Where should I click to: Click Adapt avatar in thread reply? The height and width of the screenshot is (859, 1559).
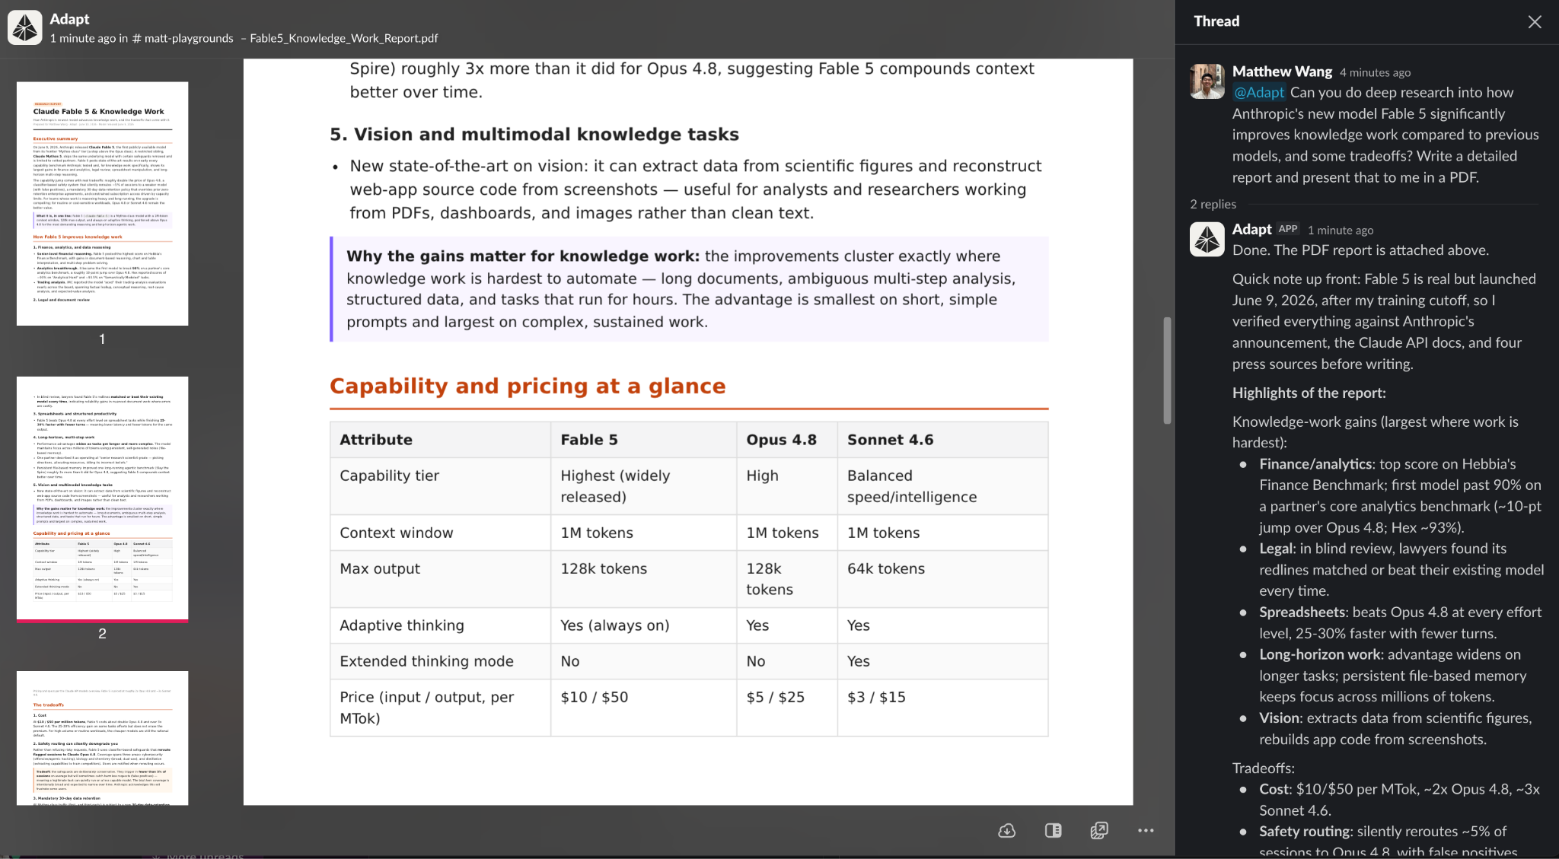1207,239
